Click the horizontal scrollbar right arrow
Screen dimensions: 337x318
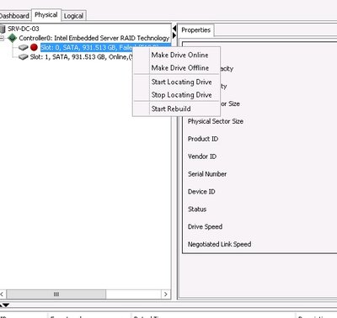166,294
